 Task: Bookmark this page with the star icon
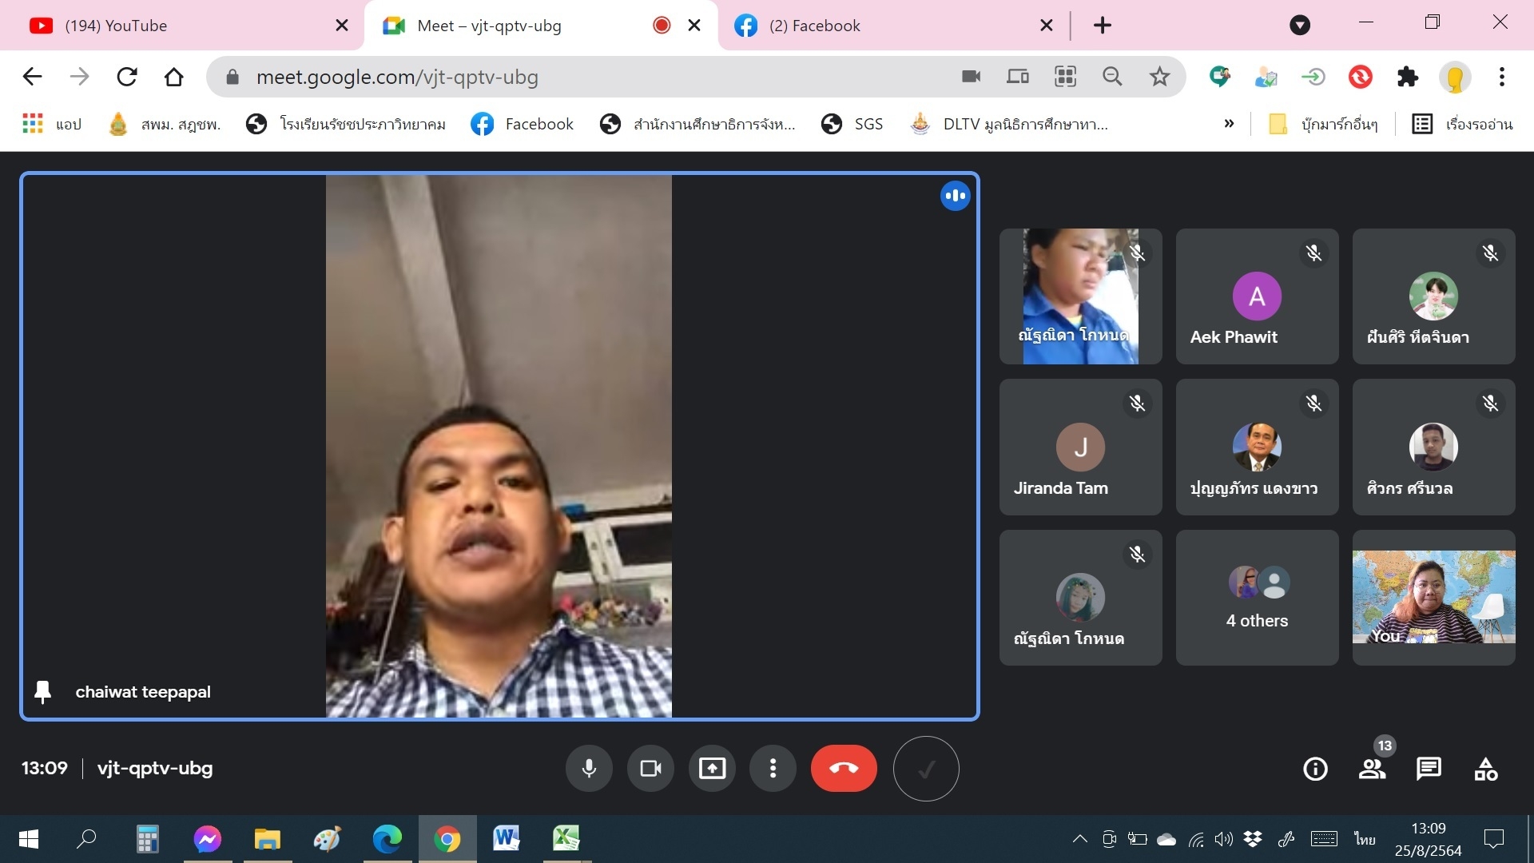(1159, 77)
